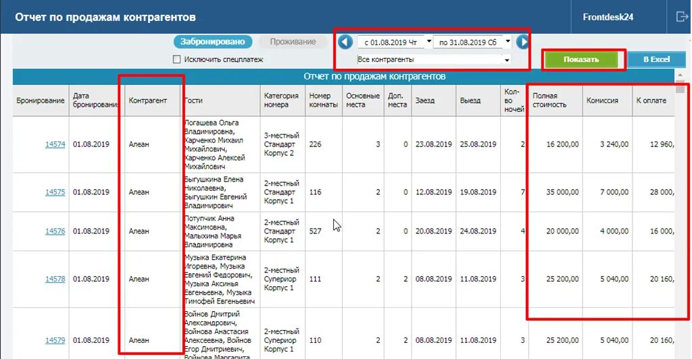The height and width of the screenshot is (359, 692).
Task: Click the vertical scrollbar thumb
Action: click(680, 86)
